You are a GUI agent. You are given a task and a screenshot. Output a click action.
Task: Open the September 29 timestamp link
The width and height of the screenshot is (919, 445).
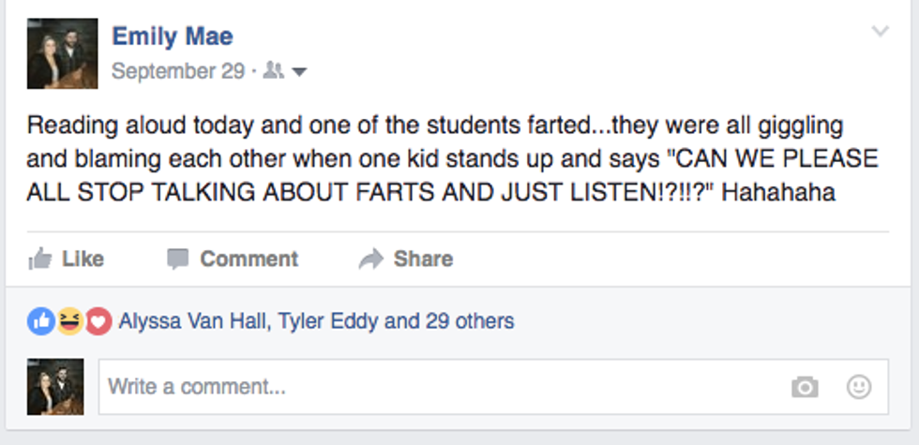[x=178, y=71]
